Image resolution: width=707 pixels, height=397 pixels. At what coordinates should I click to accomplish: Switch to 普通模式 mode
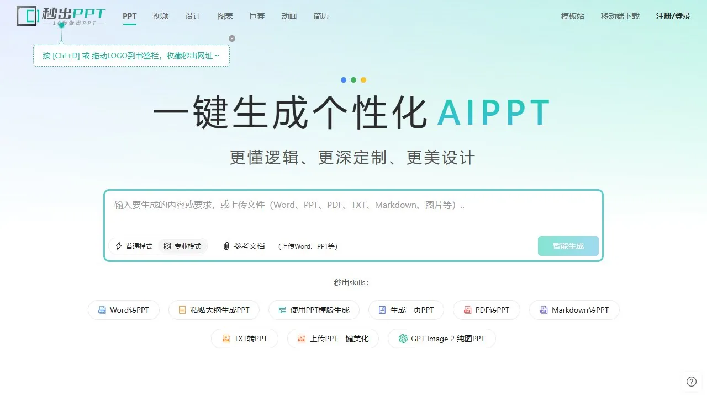[x=134, y=246]
